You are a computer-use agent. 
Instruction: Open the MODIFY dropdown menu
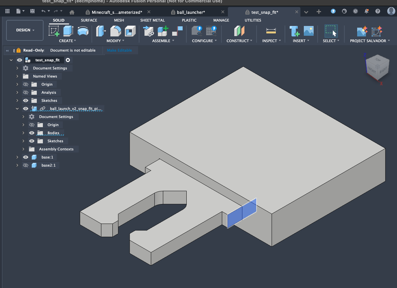(x=115, y=41)
